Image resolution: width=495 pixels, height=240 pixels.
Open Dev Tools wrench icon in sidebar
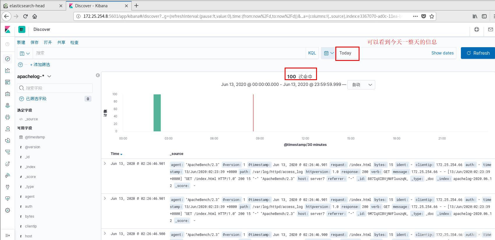click(8, 187)
